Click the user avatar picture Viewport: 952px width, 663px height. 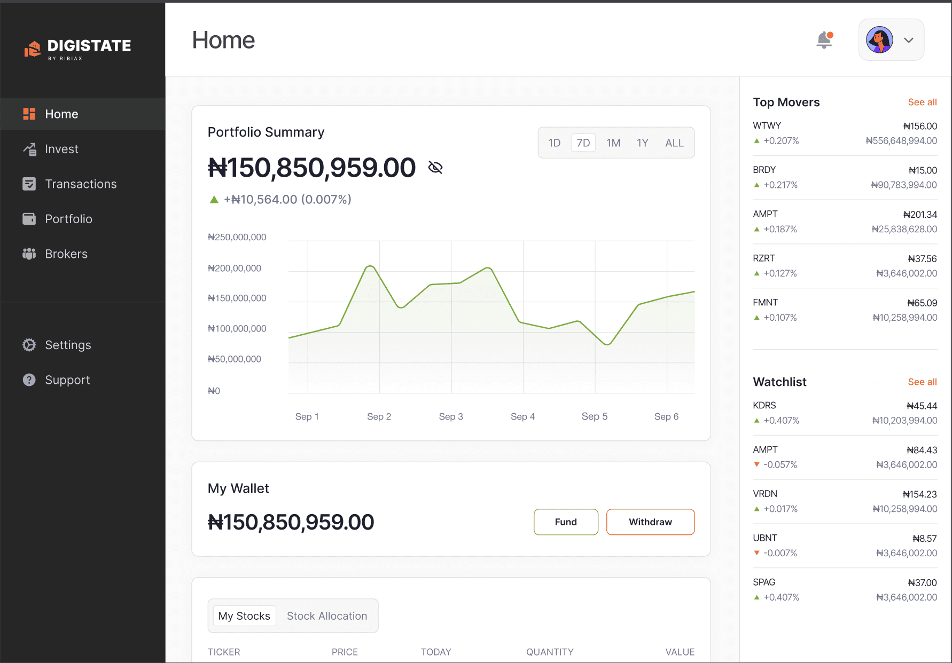[x=879, y=40]
